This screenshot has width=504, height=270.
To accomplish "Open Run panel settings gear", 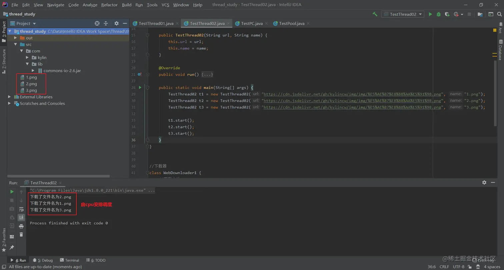I will point(484,182).
